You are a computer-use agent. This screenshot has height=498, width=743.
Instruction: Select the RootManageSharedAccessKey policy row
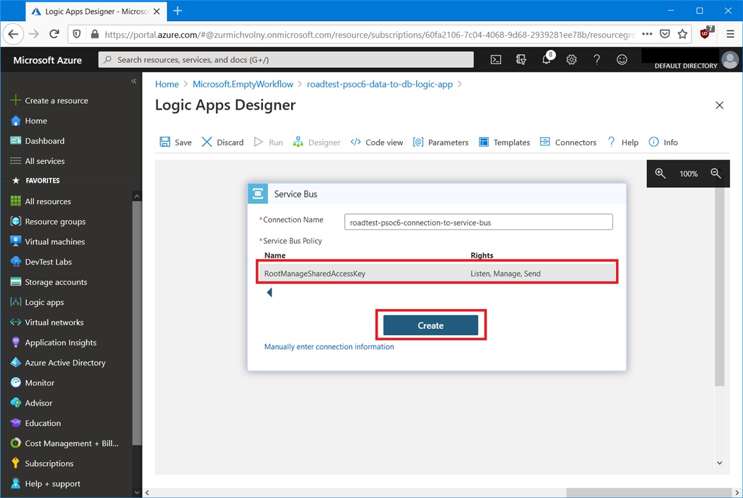(437, 274)
